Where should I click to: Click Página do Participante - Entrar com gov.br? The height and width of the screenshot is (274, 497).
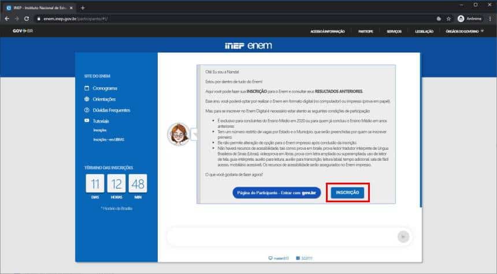pyautogui.click(x=276, y=193)
